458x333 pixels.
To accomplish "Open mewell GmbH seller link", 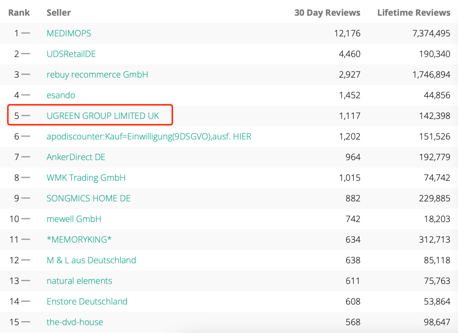I will point(74,219).
